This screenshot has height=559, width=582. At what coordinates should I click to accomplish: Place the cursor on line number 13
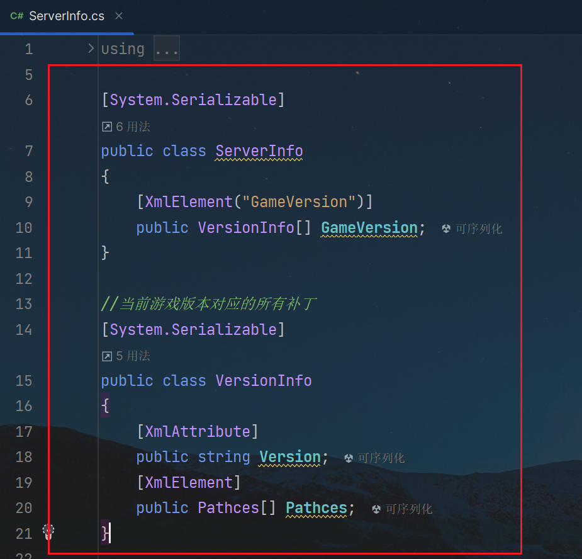tap(24, 304)
